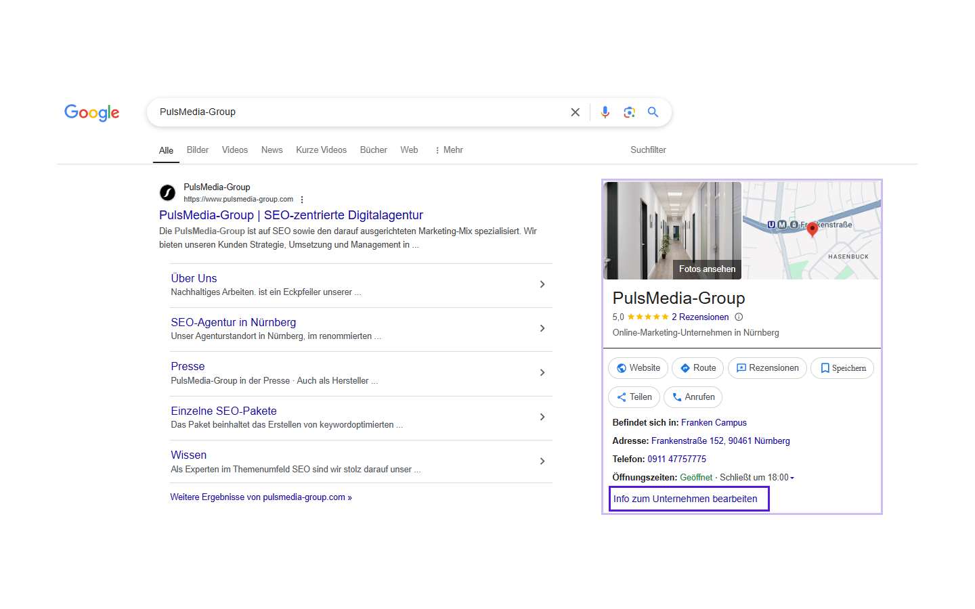This screenshot has width=975, height=609.
Task: Go to the Google logo homepage
Action: click(92, 112)
